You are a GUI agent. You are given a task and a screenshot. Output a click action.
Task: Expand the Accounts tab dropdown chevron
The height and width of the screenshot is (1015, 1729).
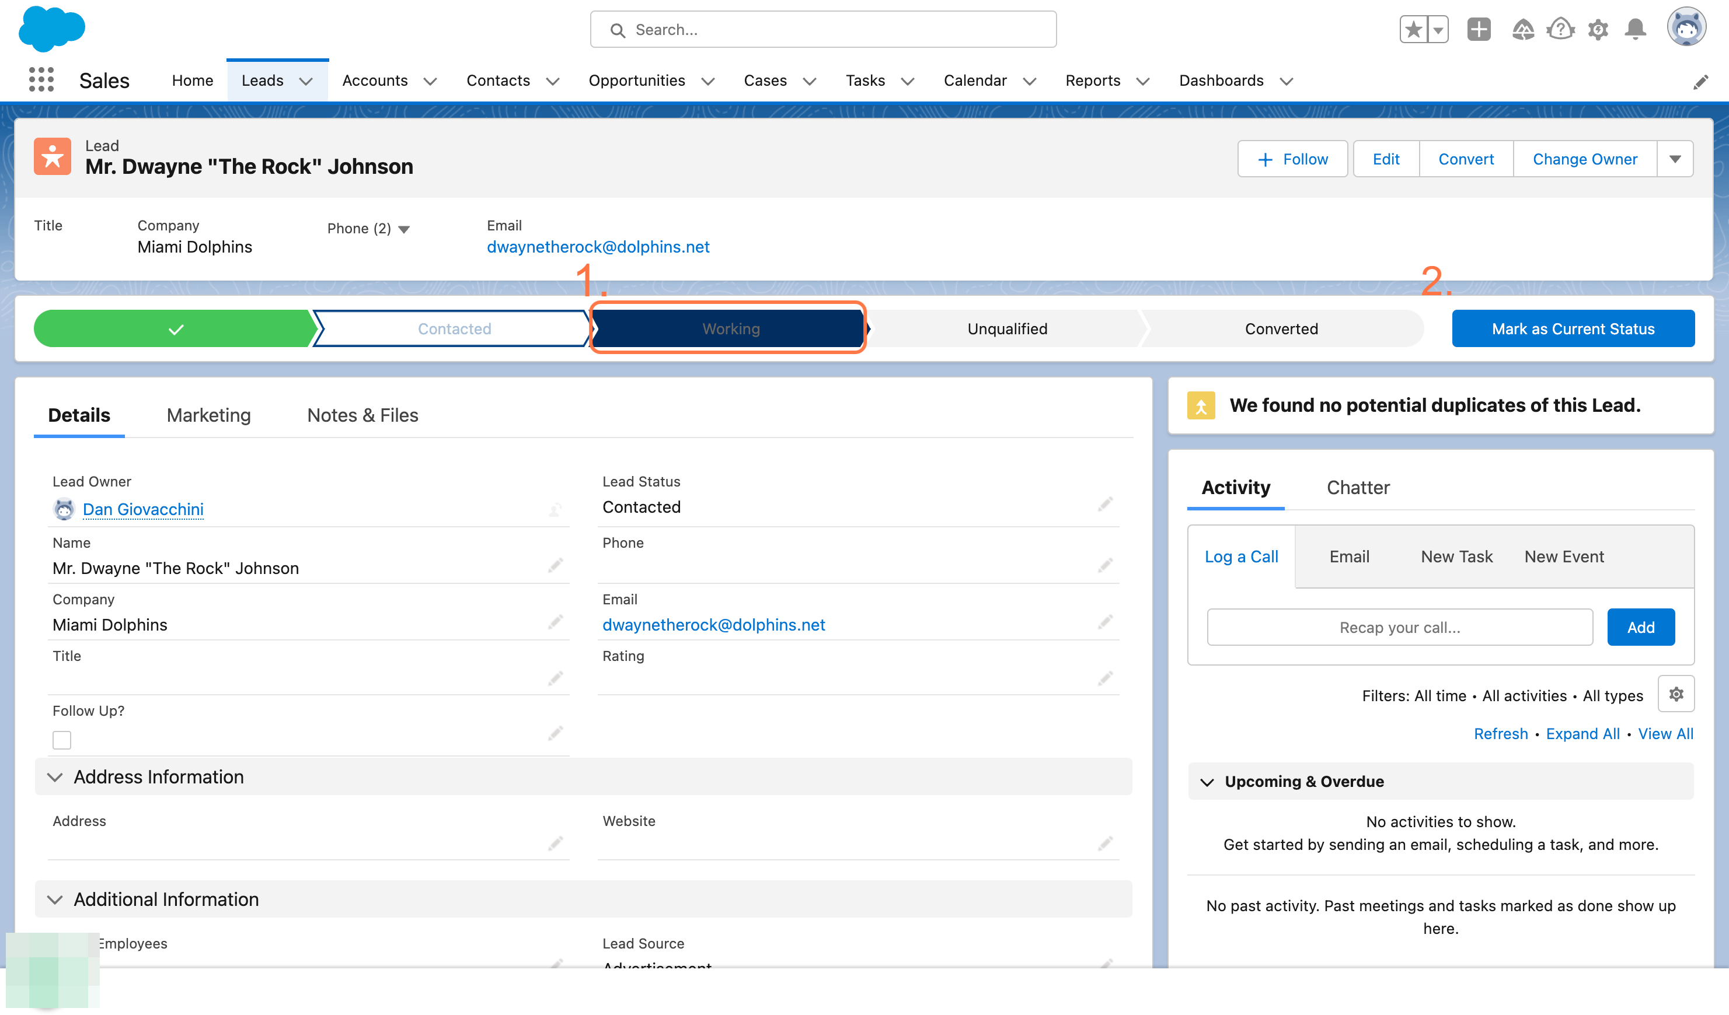point(430,81)
